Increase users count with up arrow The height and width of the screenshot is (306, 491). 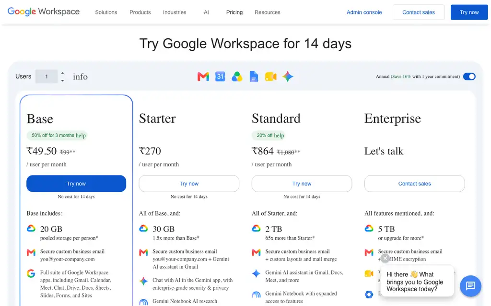63,73
